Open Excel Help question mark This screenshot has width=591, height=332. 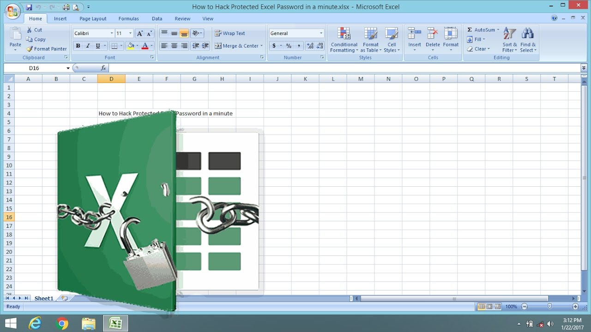[554, 18]
